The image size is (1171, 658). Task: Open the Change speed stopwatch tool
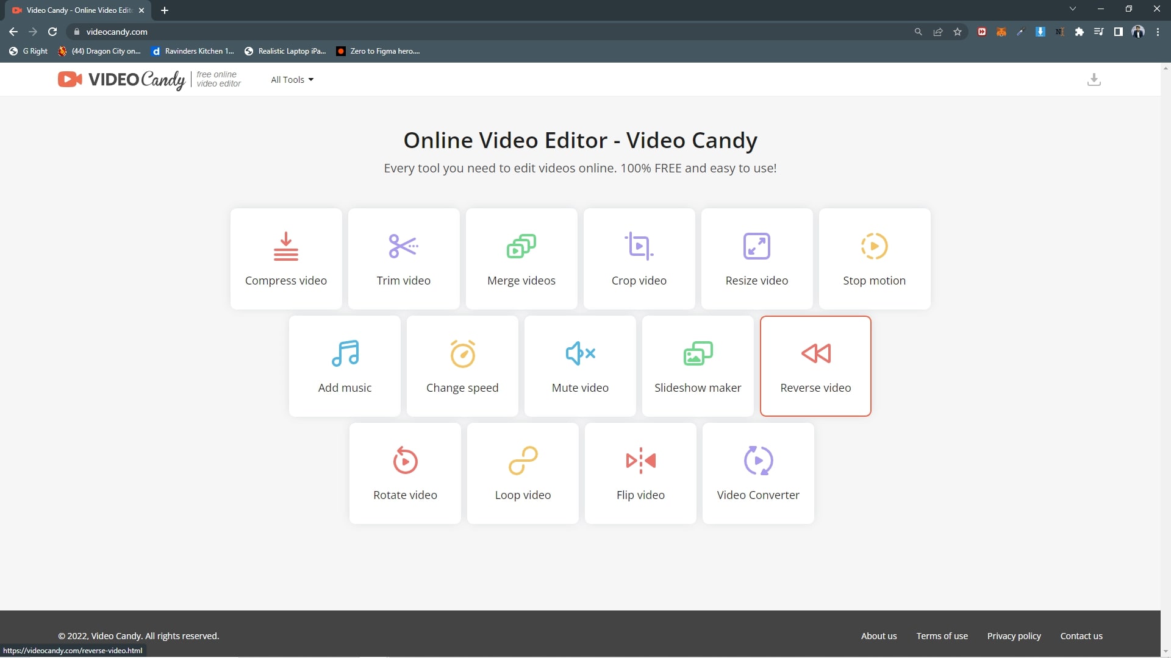coord(462,366)
